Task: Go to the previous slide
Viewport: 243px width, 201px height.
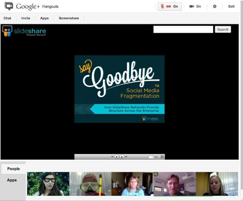Action: 117,157
